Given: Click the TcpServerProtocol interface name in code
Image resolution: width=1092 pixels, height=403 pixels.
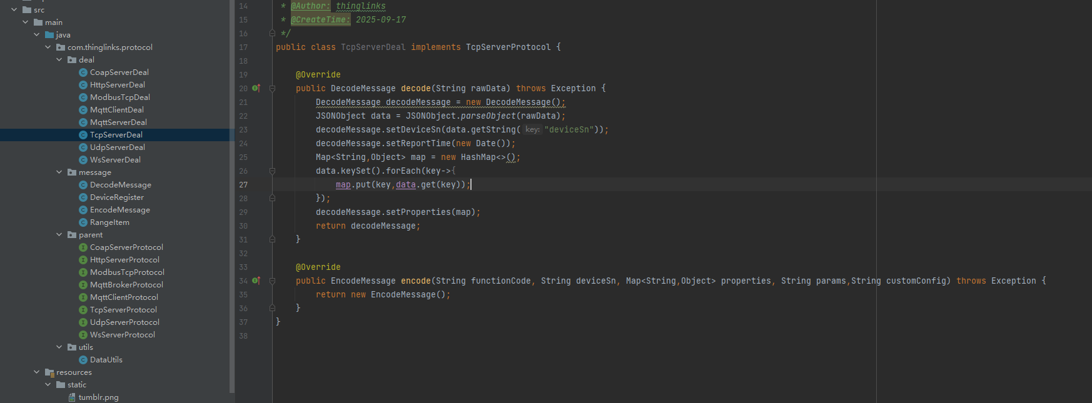Looking at the screenshot, I should click(x=508, y=47).
